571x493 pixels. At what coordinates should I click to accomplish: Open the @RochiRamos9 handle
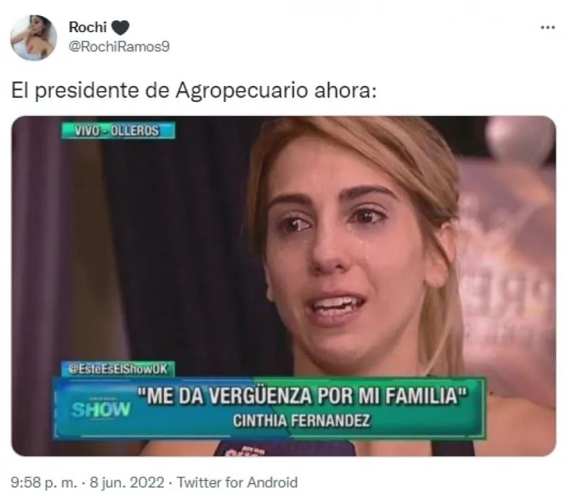[x=119, y=47]
